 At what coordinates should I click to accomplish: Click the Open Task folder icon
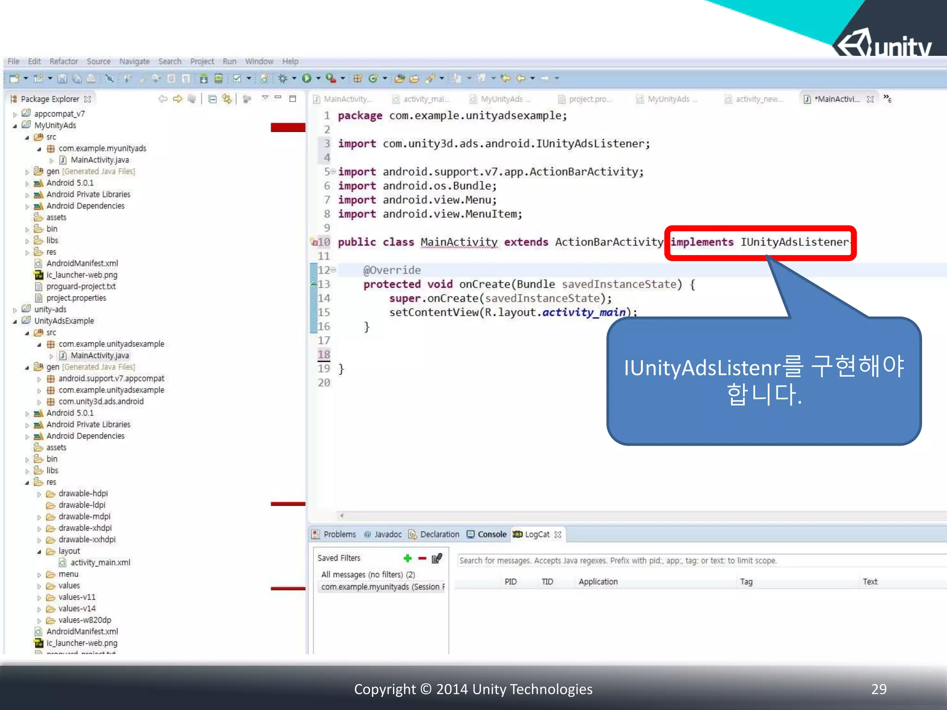tap(414, 79)
